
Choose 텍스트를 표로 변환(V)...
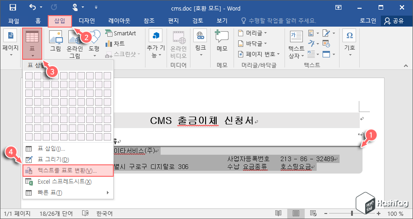(68, 170)
